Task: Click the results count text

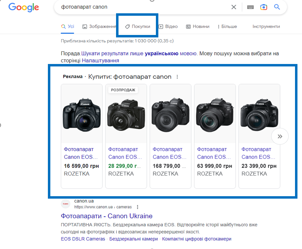Action: (117, 41)
